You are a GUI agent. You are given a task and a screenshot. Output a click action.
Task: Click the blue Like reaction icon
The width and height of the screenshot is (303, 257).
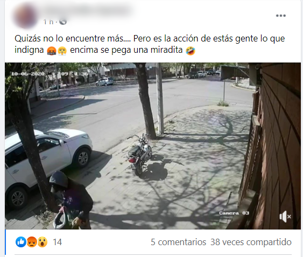(x=21, y=242)
